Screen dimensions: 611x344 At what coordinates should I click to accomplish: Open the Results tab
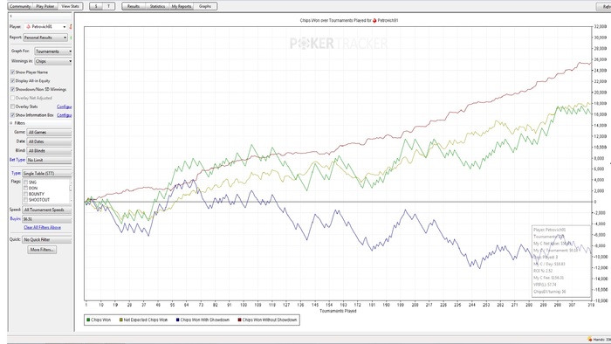(134, 6)
